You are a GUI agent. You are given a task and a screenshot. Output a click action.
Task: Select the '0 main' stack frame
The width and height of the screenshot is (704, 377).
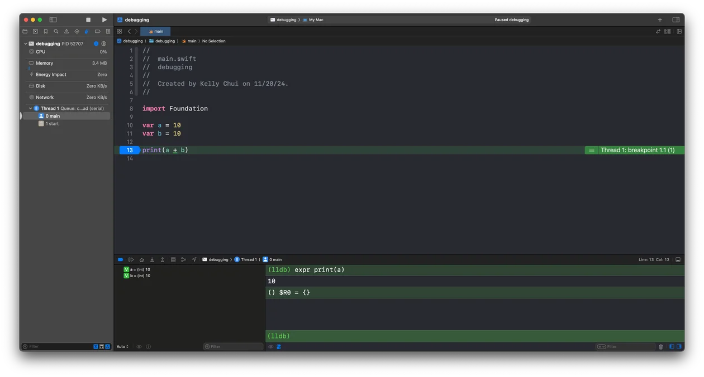tap(66, 116)
